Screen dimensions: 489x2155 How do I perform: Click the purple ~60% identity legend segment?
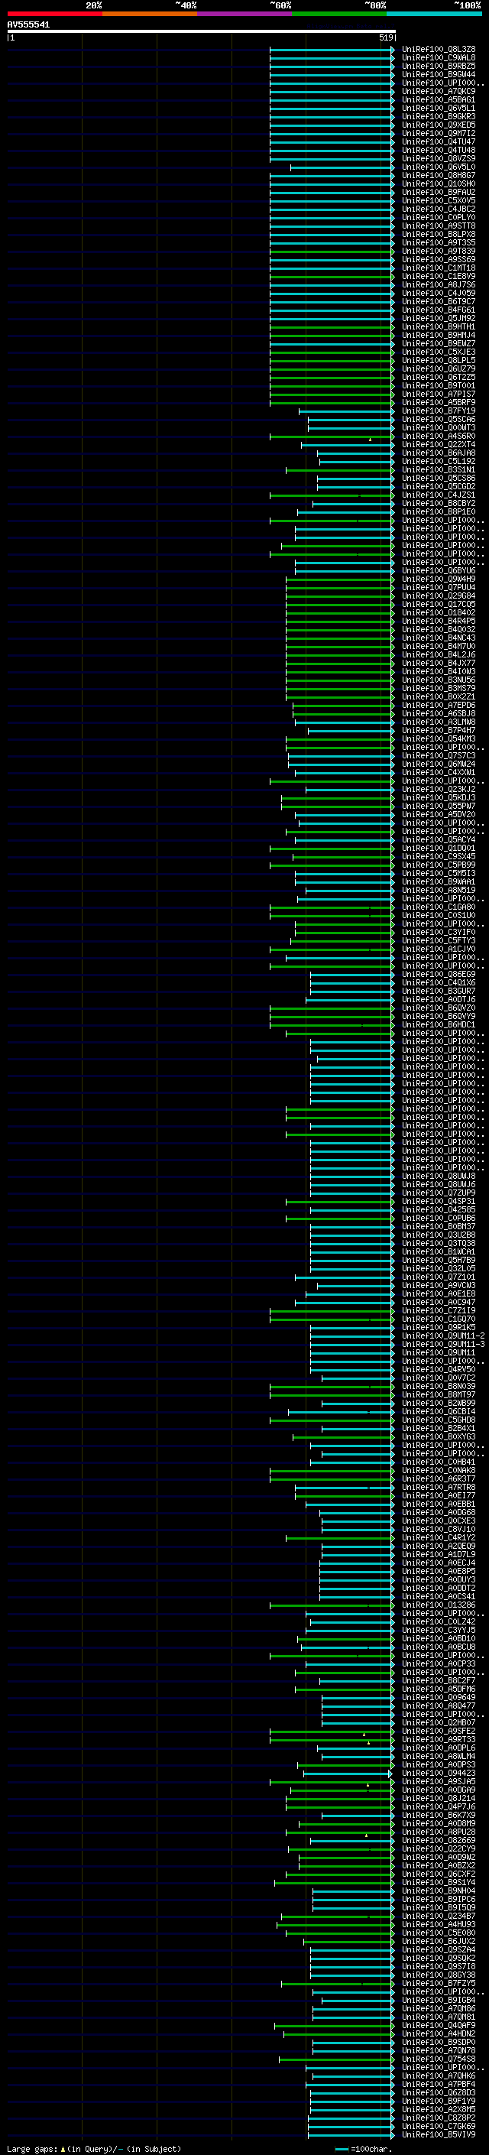point(245,15)
